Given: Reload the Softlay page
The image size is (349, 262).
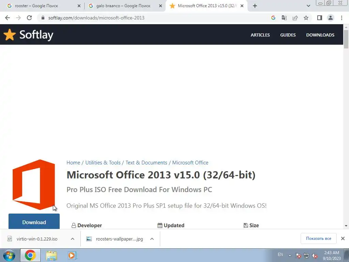Looking at the screenshot, I should click(29, 18).
